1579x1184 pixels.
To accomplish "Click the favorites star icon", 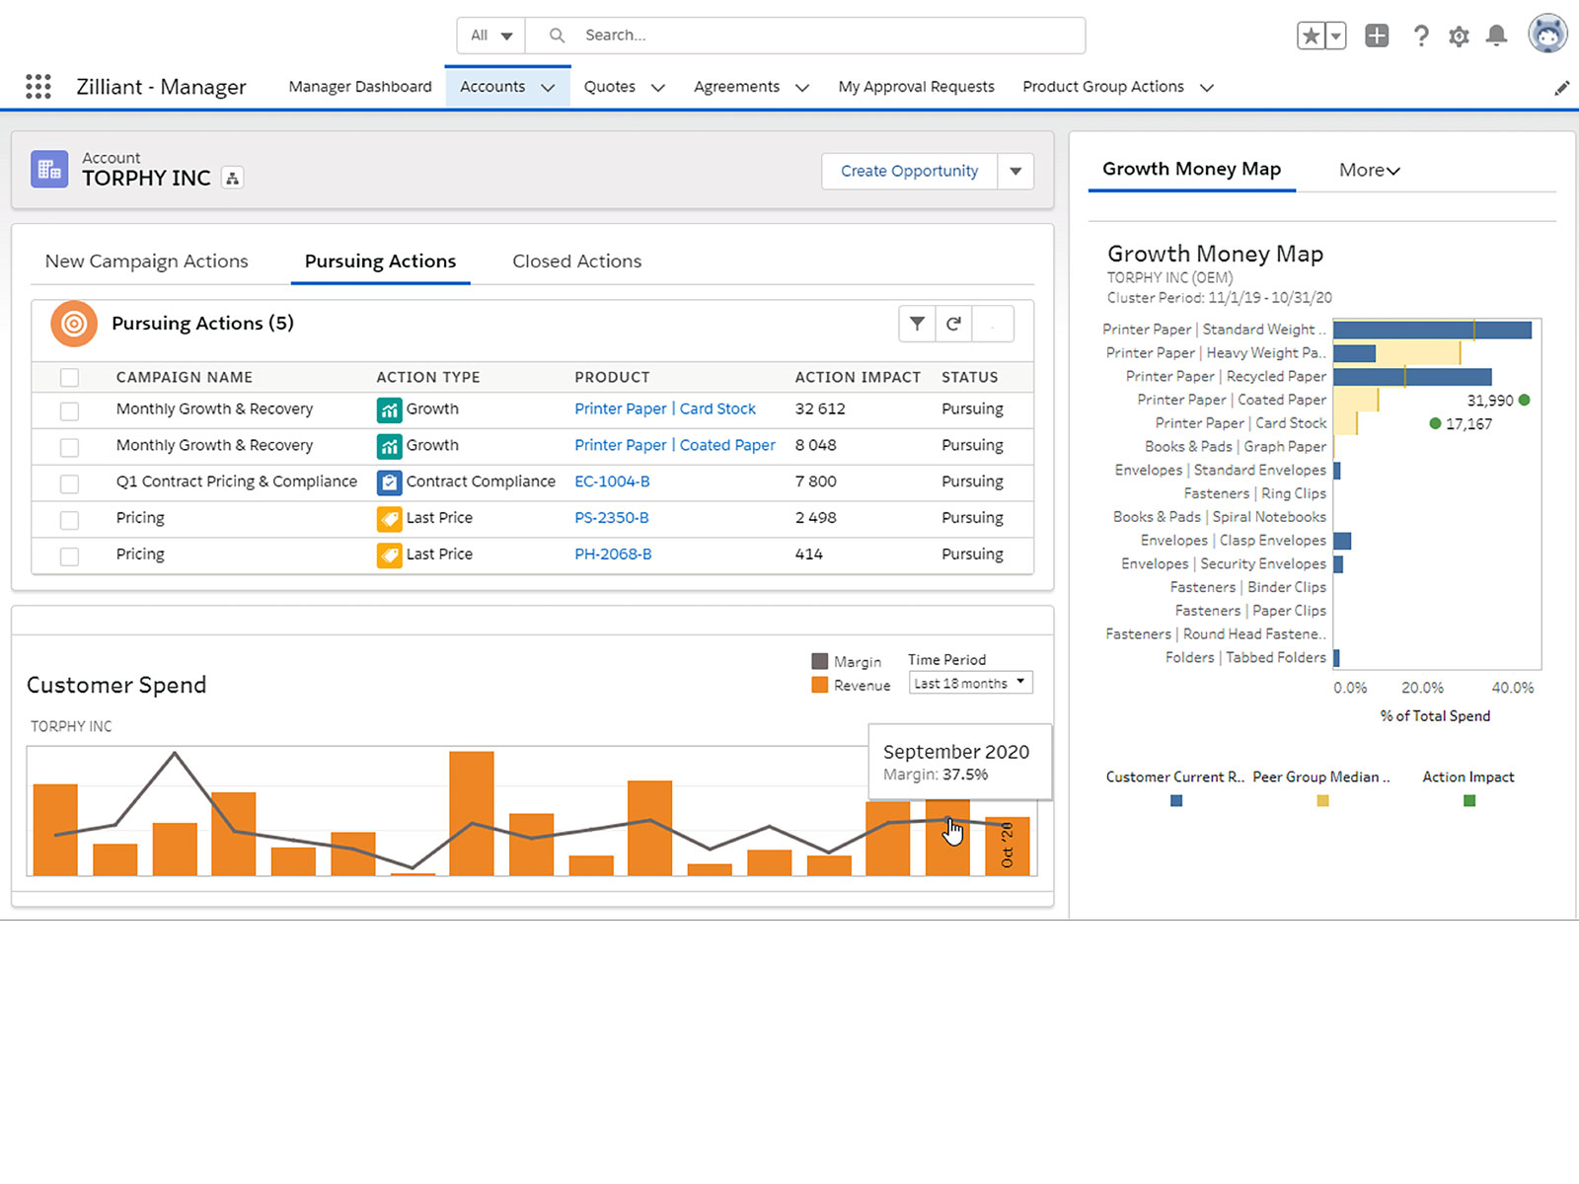I will point(1311,37).
